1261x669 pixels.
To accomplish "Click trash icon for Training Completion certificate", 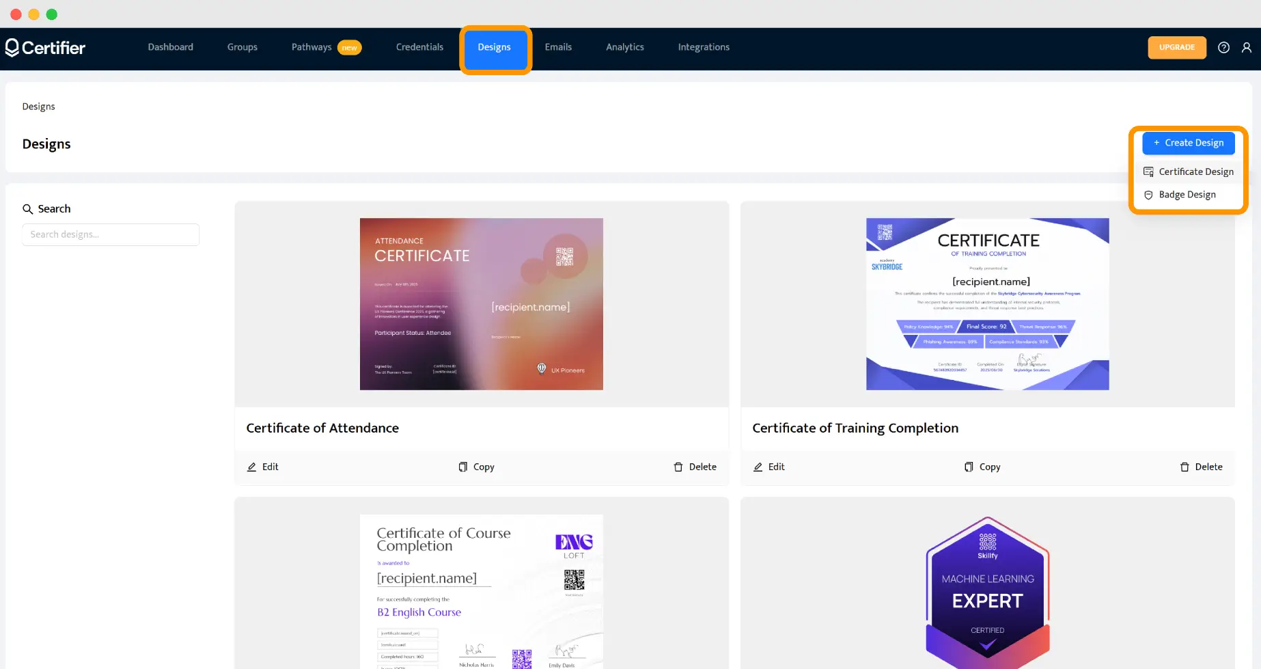I will click(x=1184, y=467).
